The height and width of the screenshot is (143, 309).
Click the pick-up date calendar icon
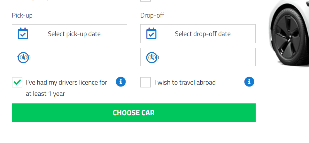coord(23,34)
